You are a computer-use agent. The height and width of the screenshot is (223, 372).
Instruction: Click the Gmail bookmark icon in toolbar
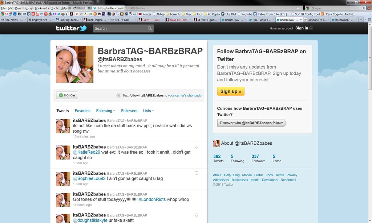click(x=7, y=14)
